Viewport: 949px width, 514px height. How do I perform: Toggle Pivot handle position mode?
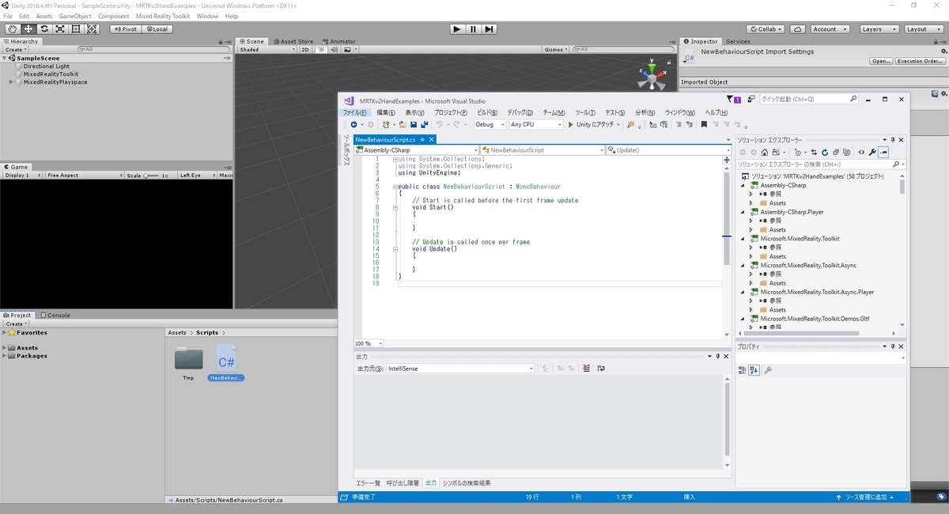pos(125,28)
